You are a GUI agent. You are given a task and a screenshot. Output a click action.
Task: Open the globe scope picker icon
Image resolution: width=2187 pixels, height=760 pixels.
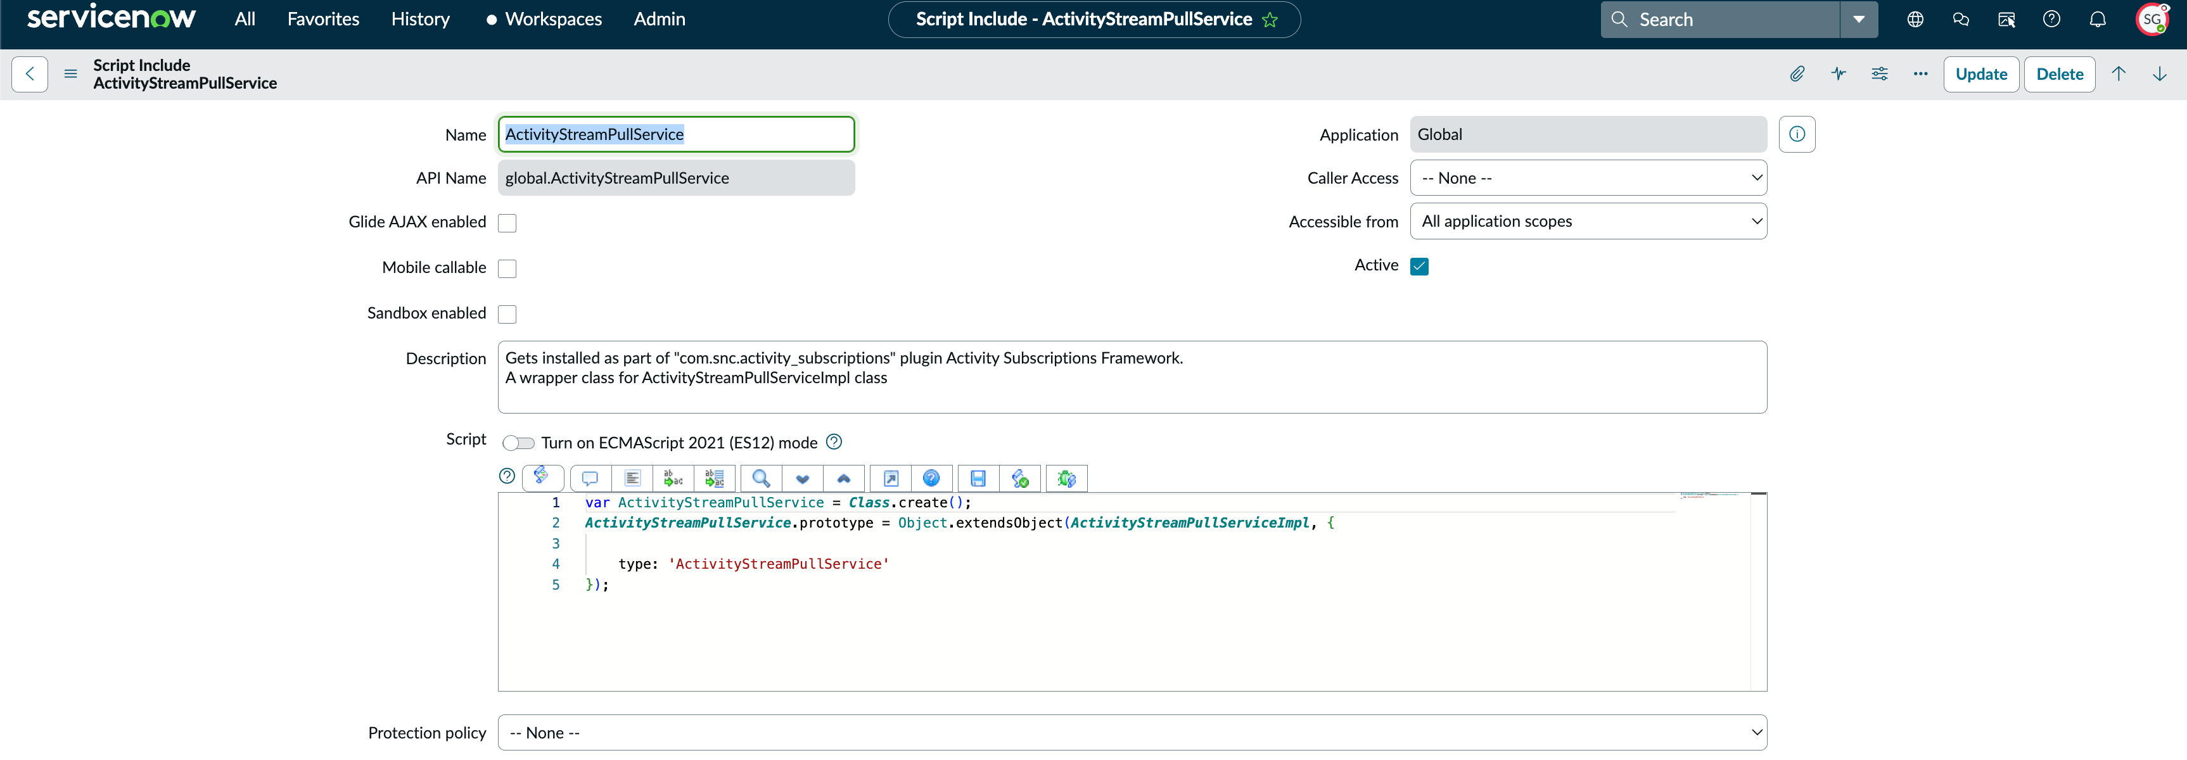pyautogui.click(x=1915, y=20)
